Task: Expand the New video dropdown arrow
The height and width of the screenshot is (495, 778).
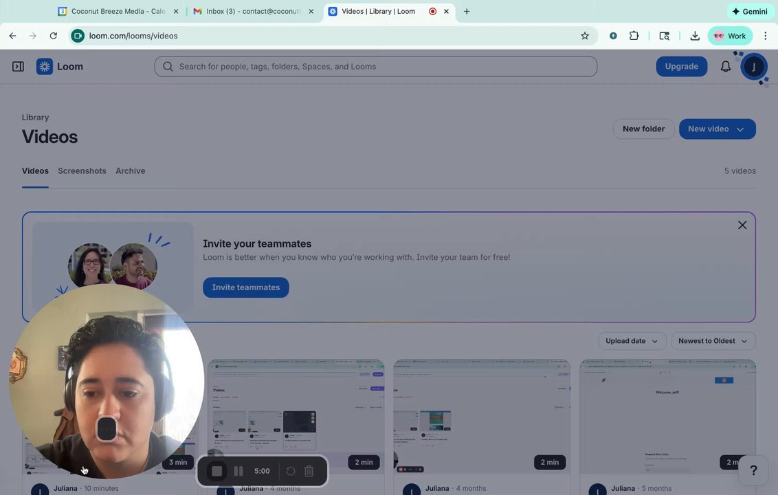Action: click(740, 129)
